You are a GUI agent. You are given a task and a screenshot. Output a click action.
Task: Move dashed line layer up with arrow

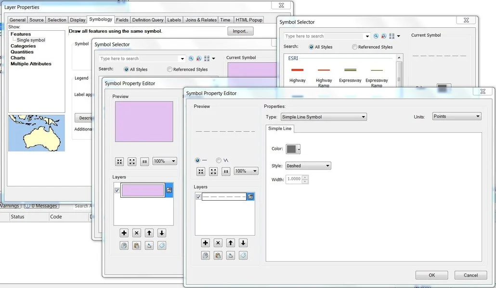231,243
